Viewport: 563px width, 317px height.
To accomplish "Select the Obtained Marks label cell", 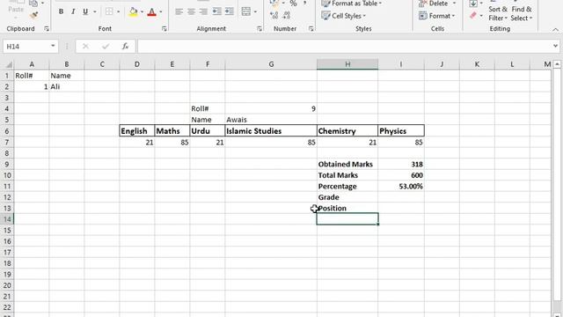I will (347, 165).
